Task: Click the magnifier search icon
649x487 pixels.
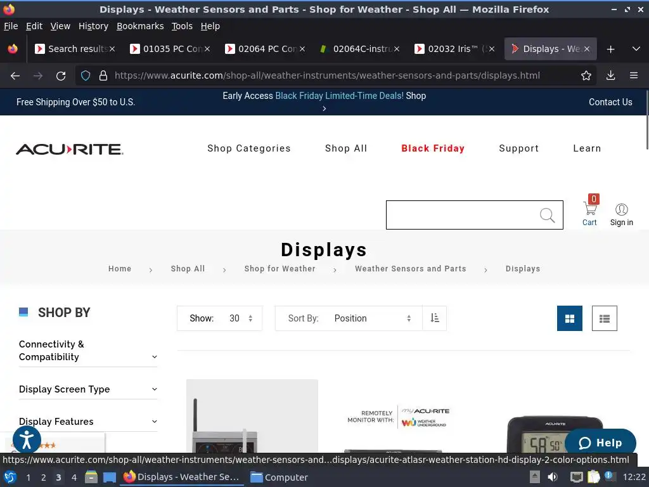Action: point(547,216)
